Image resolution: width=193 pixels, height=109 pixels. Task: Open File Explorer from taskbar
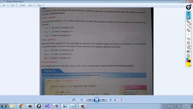click(x=12, y=106)
